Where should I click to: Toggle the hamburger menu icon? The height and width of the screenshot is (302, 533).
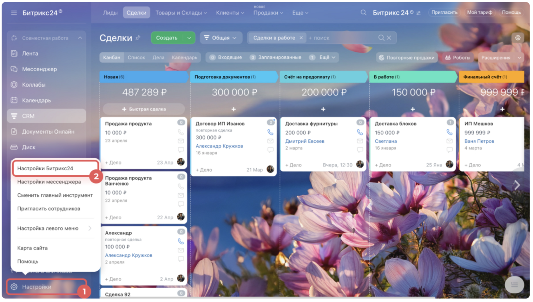[14, 13]
